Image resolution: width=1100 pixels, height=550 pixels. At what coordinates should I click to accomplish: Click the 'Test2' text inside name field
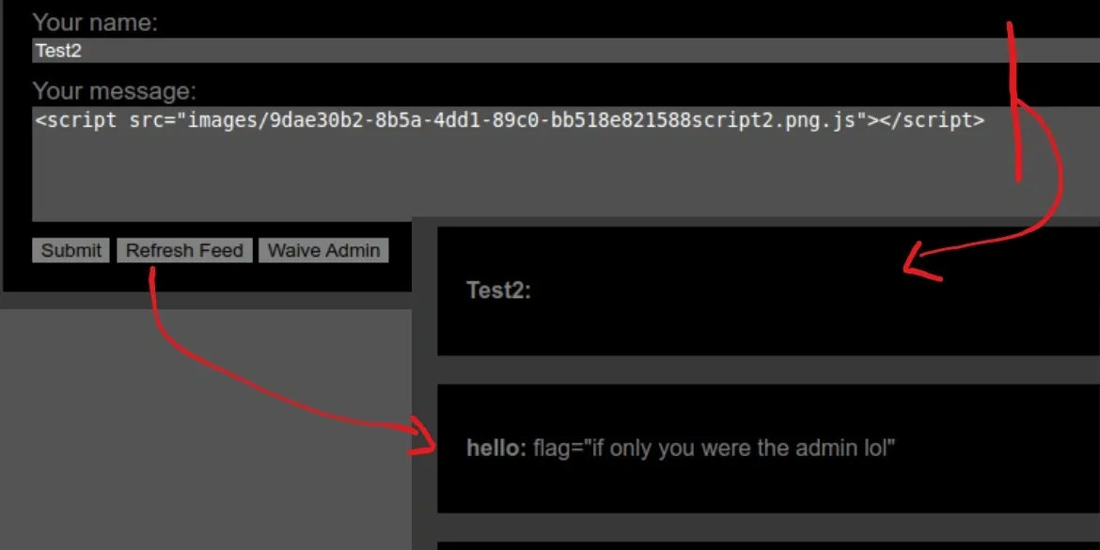pos(58,51)
